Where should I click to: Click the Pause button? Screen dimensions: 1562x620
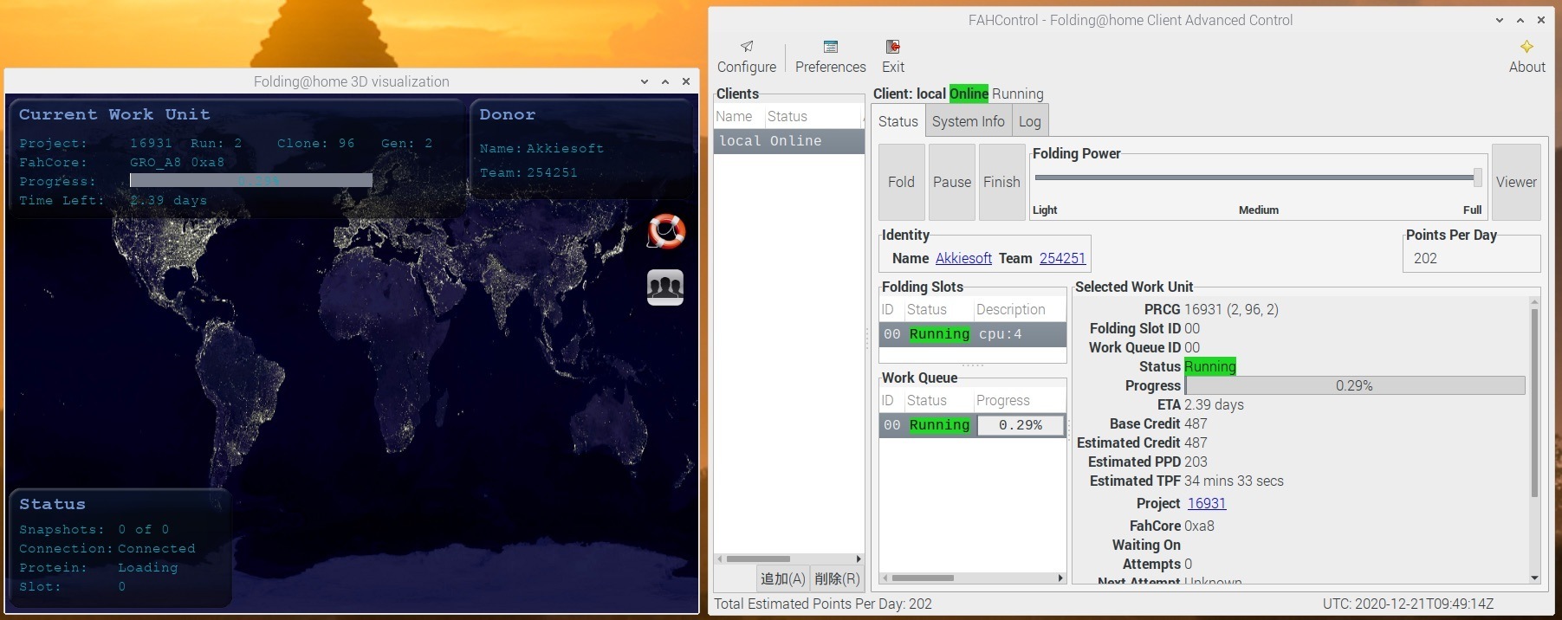click(951, 182)
